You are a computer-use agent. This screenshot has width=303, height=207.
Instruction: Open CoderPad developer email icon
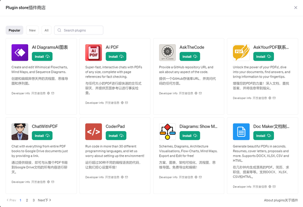(x=127, y=177)
